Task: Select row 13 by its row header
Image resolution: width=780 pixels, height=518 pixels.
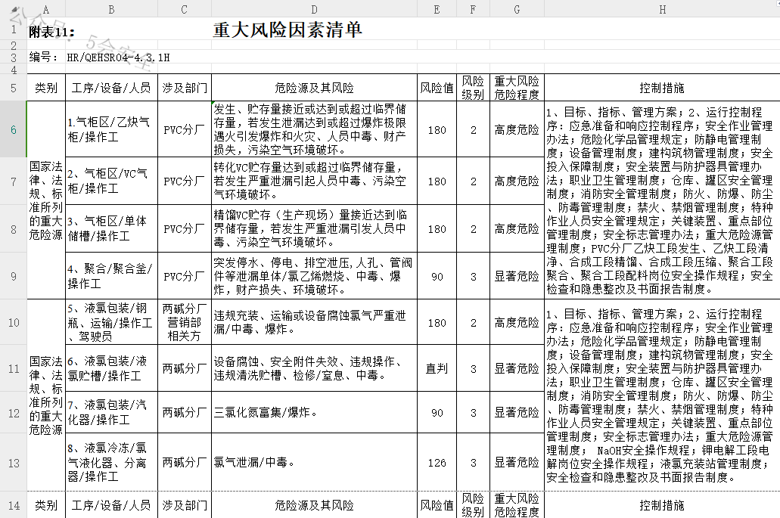Action: pyautogui.click(x=13, y=463)
